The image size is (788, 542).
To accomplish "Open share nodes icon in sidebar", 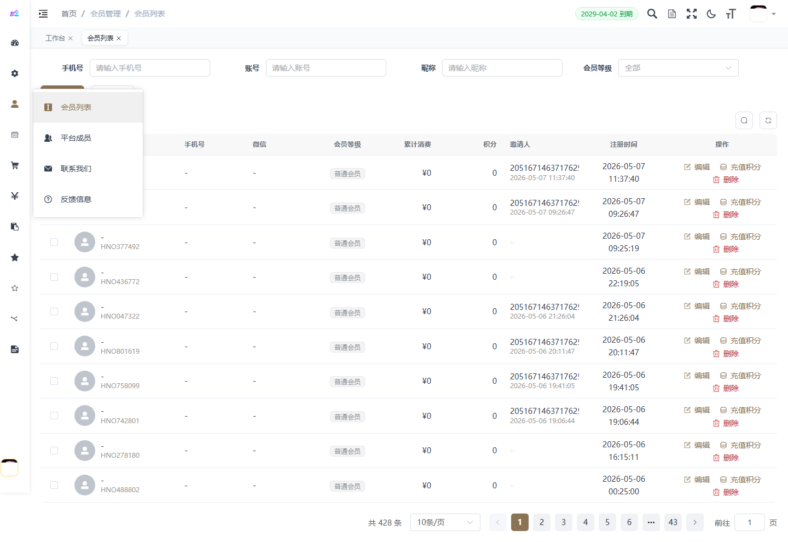I will (15, 319).
